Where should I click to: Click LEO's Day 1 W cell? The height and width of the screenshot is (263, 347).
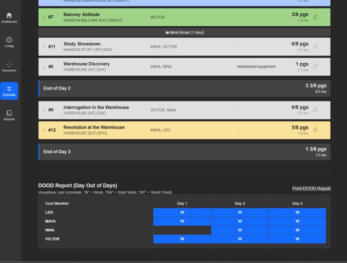point(182,213)
